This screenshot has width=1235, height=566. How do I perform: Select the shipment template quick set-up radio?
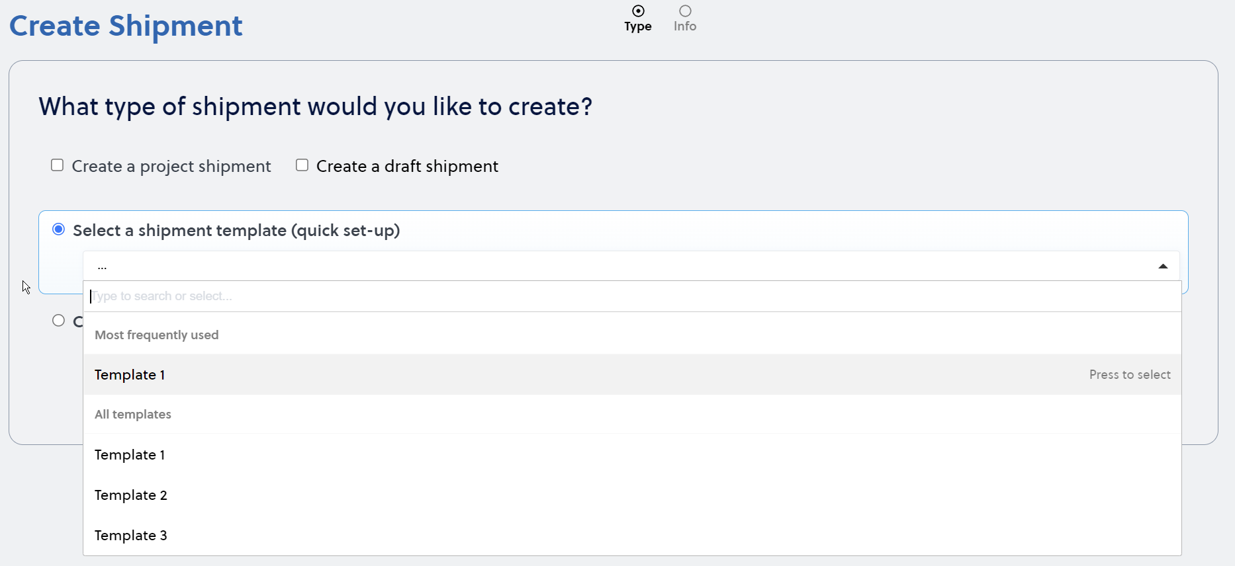click(59, 229)
